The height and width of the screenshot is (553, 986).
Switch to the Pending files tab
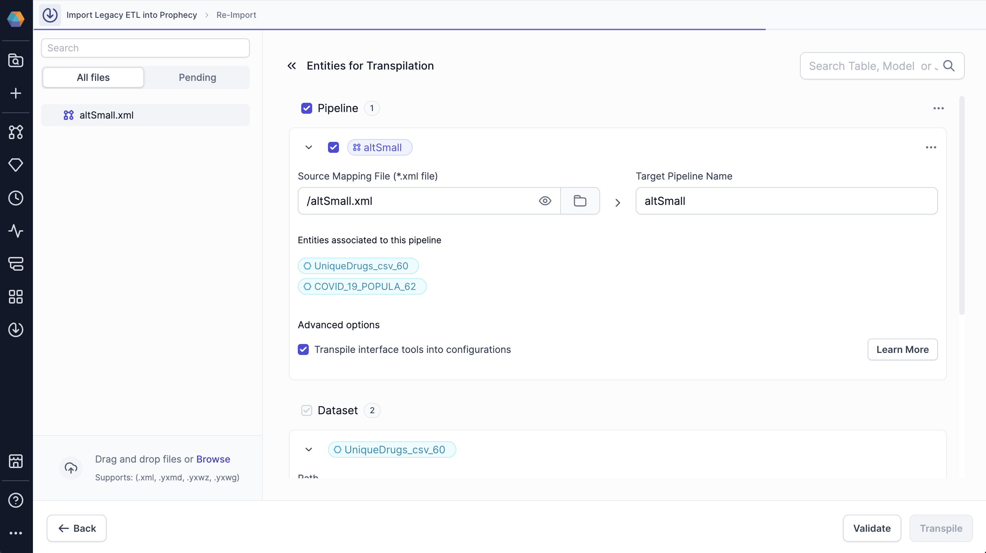tap(197, 77)
